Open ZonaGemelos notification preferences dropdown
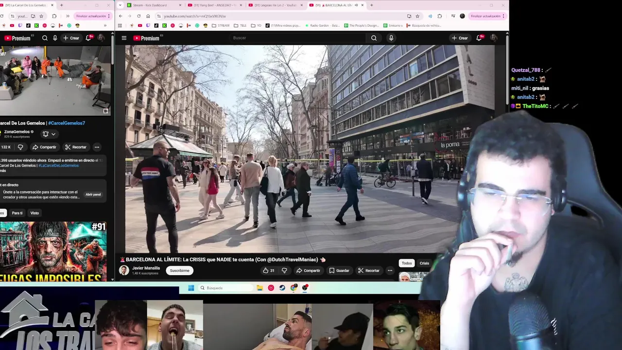The image size is (622, 350). (x=49, y=134)
